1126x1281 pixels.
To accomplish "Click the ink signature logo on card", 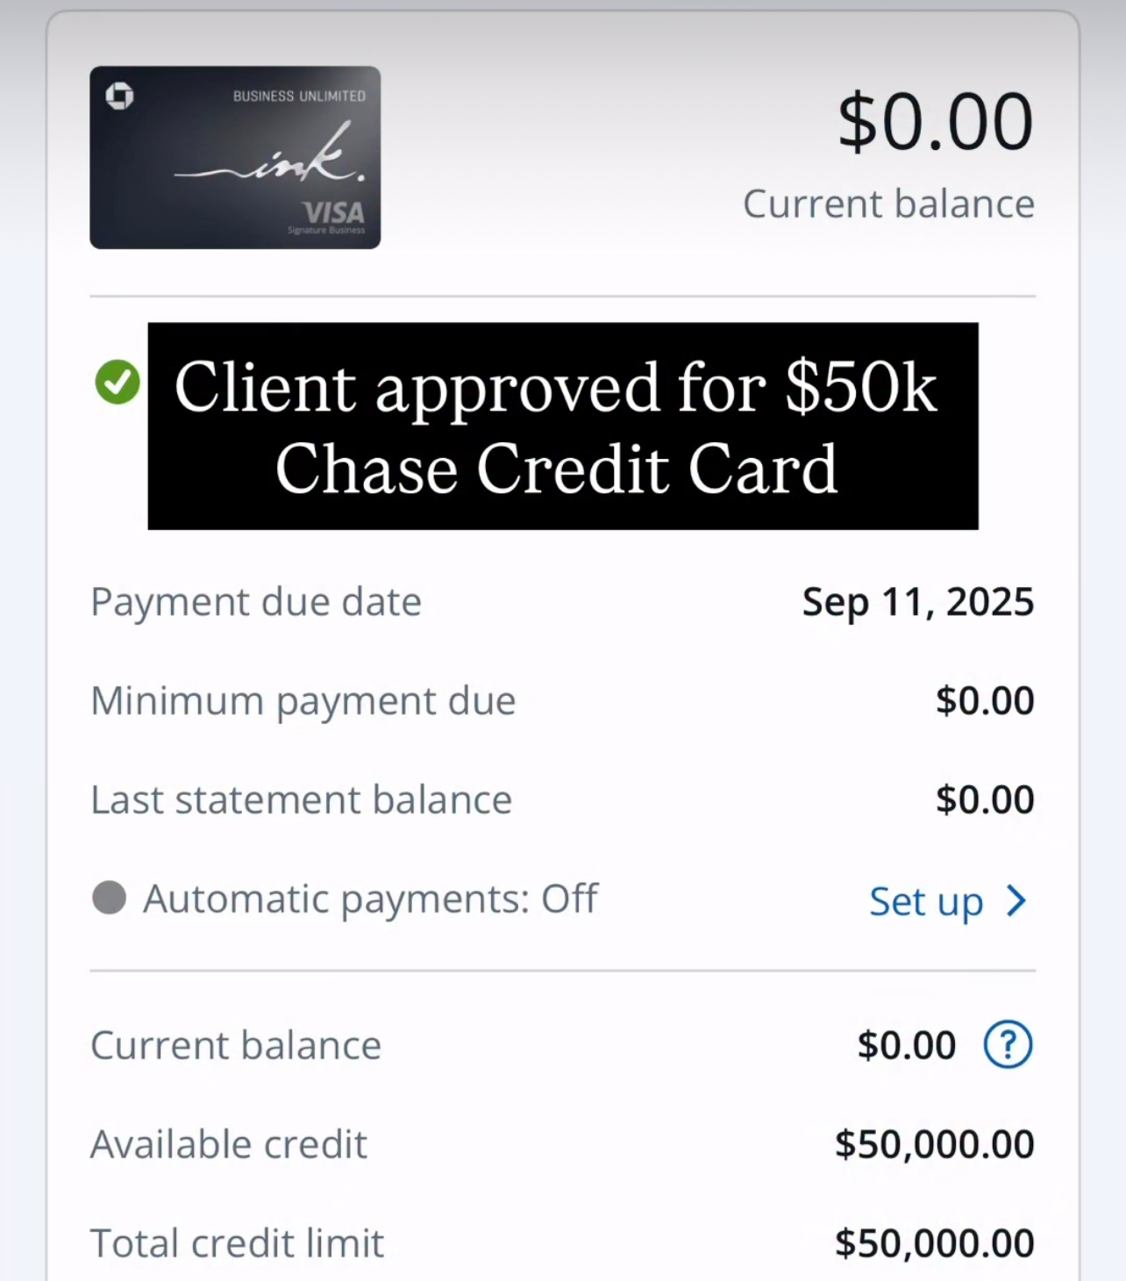I will click(x=270, y=156).
